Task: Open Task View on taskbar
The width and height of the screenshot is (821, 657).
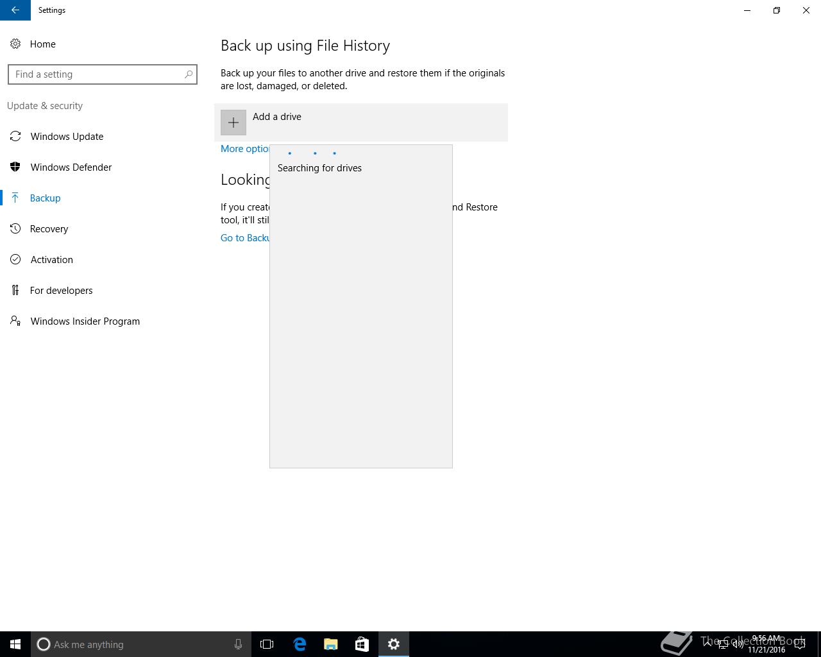Action: click(x=267, y=644)
